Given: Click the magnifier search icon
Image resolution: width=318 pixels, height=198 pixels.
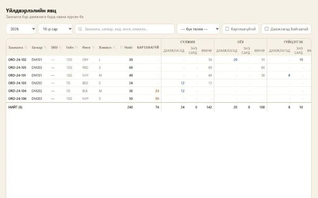Looking at the screenshot, I should point(80,29).
